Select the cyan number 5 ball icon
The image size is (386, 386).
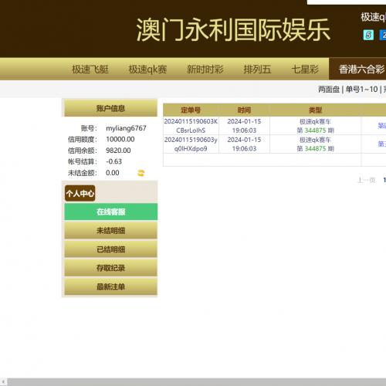[x=368, y=35]
